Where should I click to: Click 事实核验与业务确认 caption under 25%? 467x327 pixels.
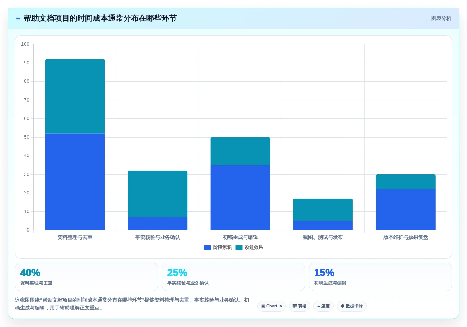(188, 283)
